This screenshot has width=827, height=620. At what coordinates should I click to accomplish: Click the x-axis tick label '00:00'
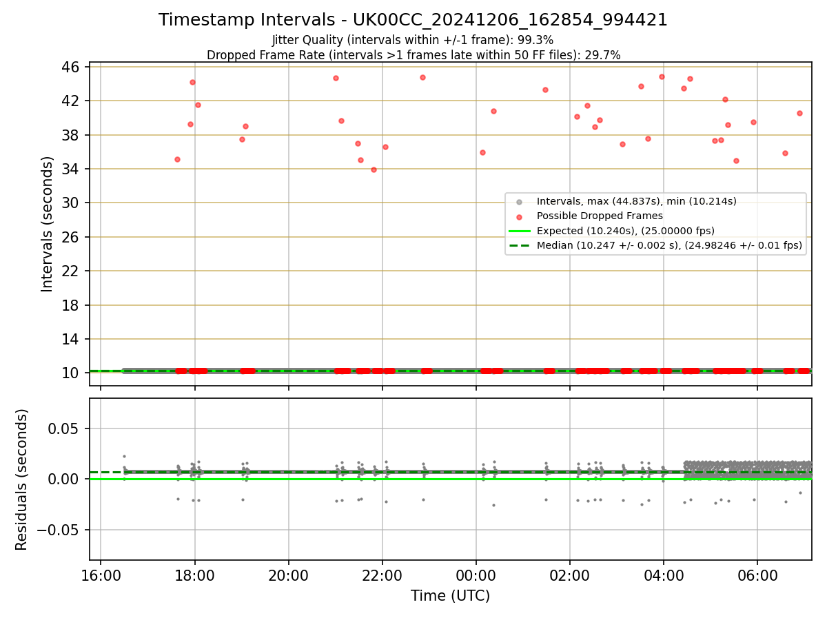click(476, 575)
